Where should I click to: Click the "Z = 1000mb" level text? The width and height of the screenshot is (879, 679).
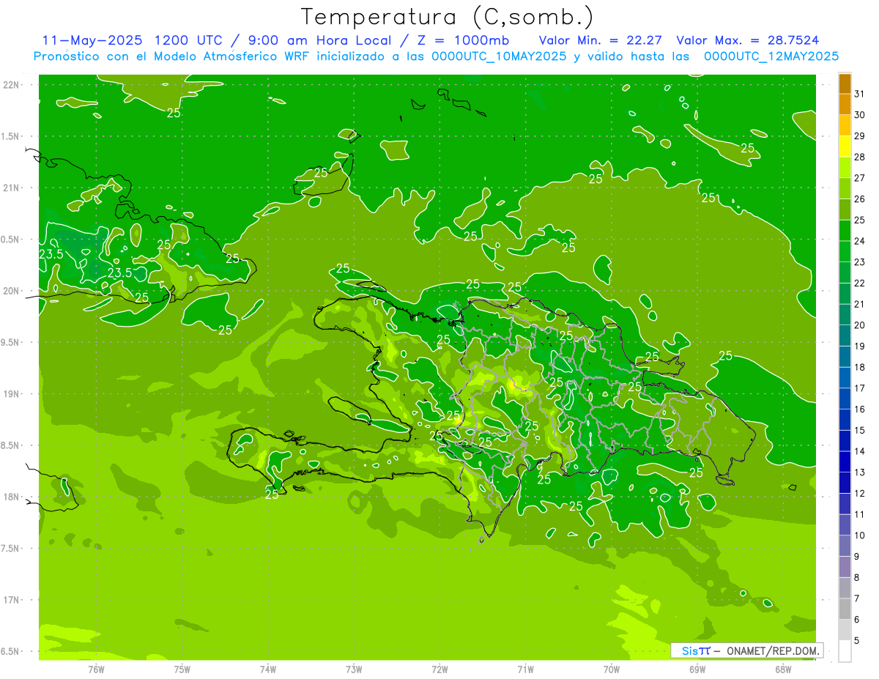[462, 40]
